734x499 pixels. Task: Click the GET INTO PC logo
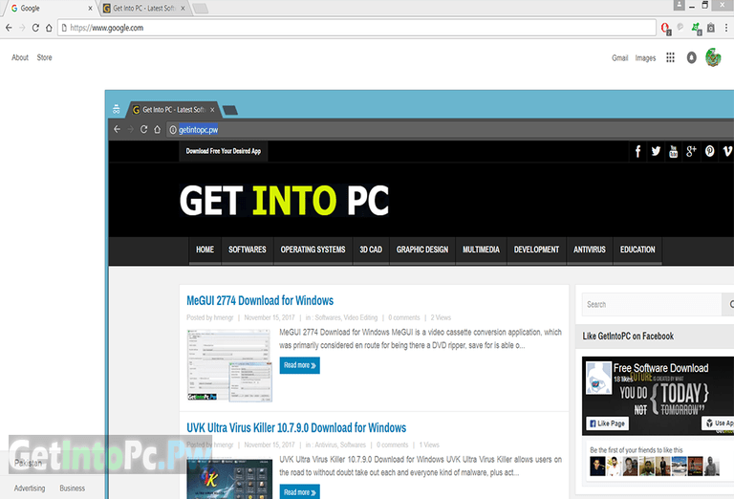284,201
